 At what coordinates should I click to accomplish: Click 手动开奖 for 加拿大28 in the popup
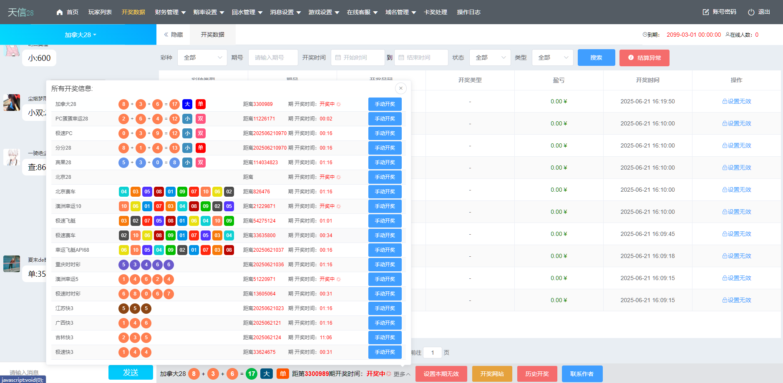pos(385,104)
